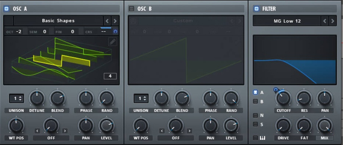Click the OSC B WT POS knob
The height and width of the screenshot is (145, 343).
141,126
